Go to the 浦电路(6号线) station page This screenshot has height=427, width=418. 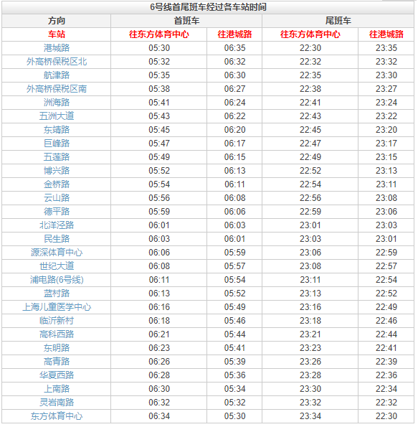tap(57, 280)
